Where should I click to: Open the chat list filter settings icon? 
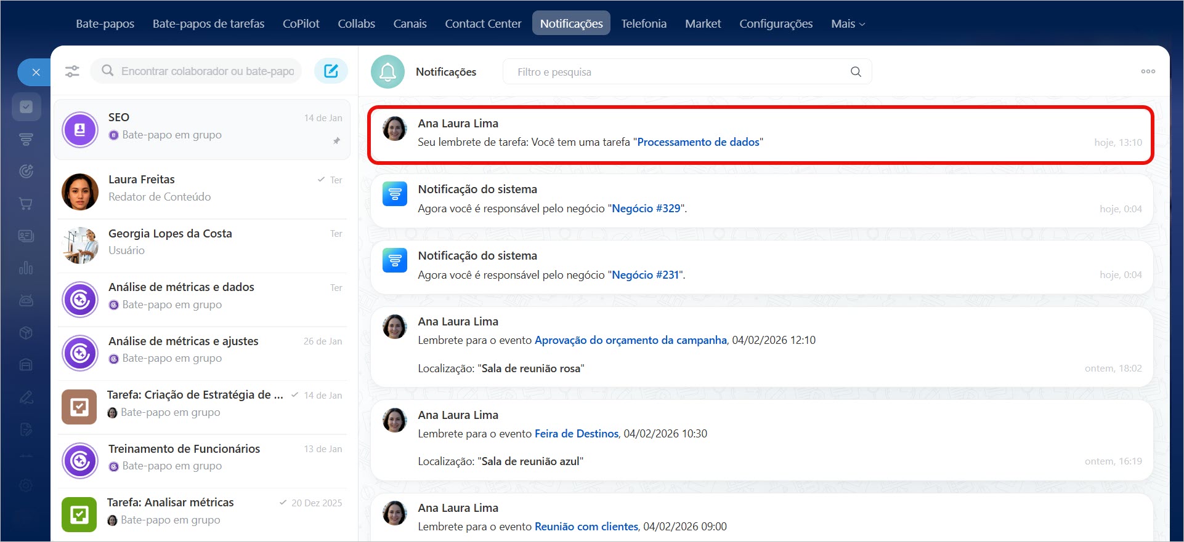coord(72,71)
